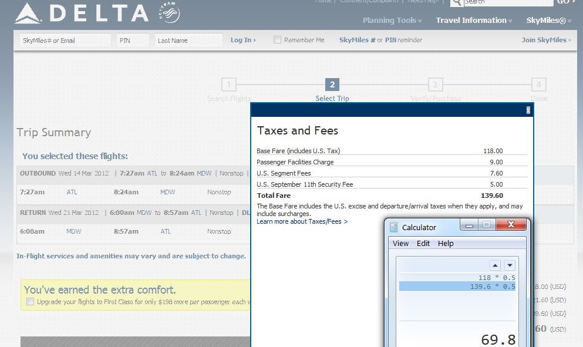Open the Calculator Edit menu
This screenshot has height=347, width=583.
pyautogui.click(x=423, y=243)
